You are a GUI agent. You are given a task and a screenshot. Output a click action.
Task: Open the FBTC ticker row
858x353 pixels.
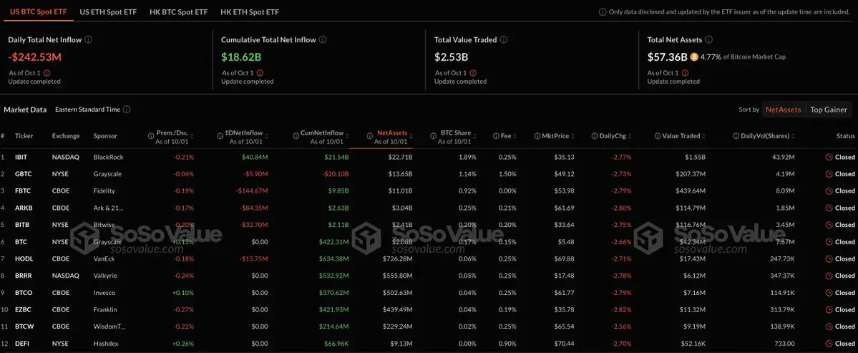click(x=429, y=191)
